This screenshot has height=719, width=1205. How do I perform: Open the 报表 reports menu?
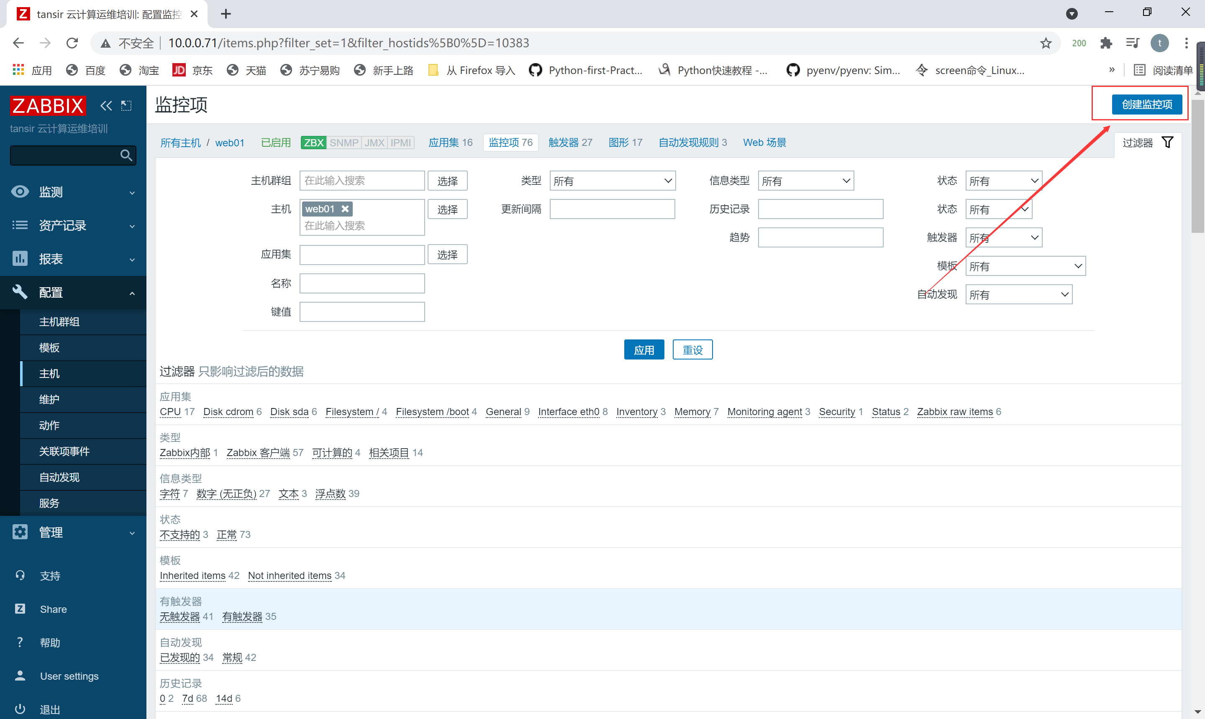73,259
